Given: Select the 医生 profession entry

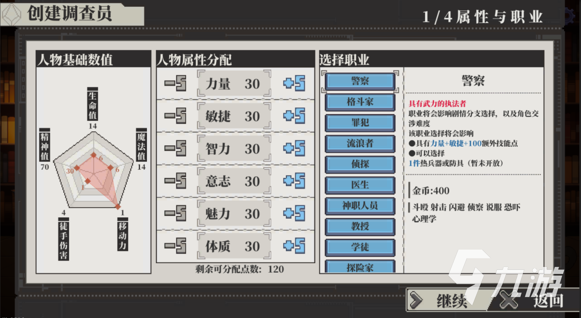Looking at the screenshot, I should [360, 185].
